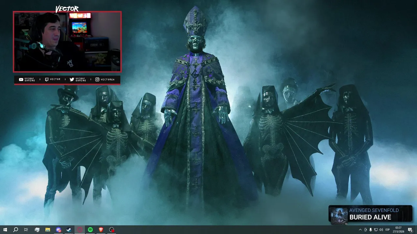Click the "VECTOR" Twitch handle text
This screenshot has height=234, width=417.
[x=55, y=80]
